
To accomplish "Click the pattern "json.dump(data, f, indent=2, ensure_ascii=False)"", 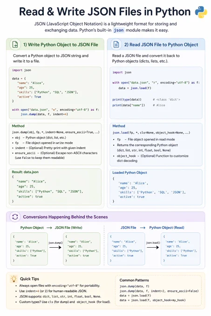I will pos(159,291).
